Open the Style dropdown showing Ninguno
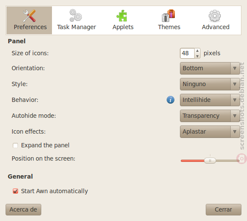Screen dimensions: 247x221 click(210, 84)
